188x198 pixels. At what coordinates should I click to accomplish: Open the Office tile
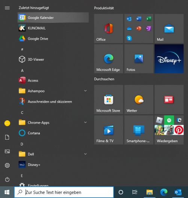coord(109,28)
